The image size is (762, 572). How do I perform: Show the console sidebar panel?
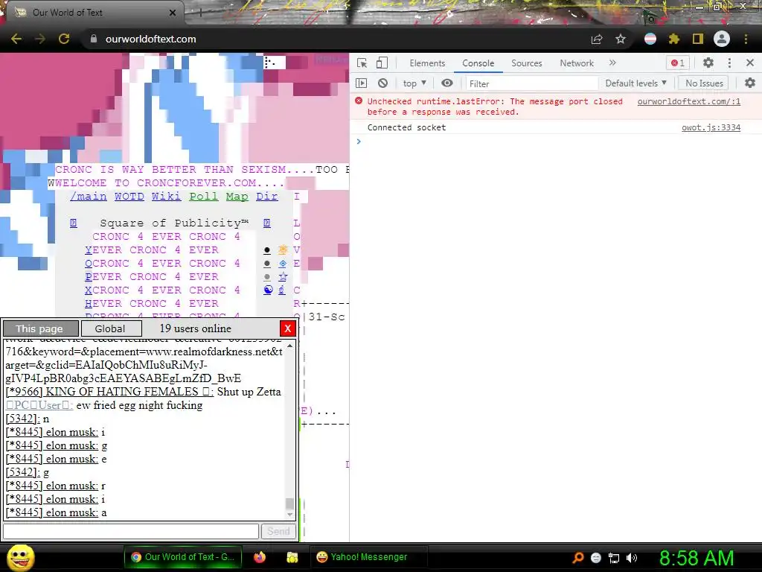coord(361,83)
